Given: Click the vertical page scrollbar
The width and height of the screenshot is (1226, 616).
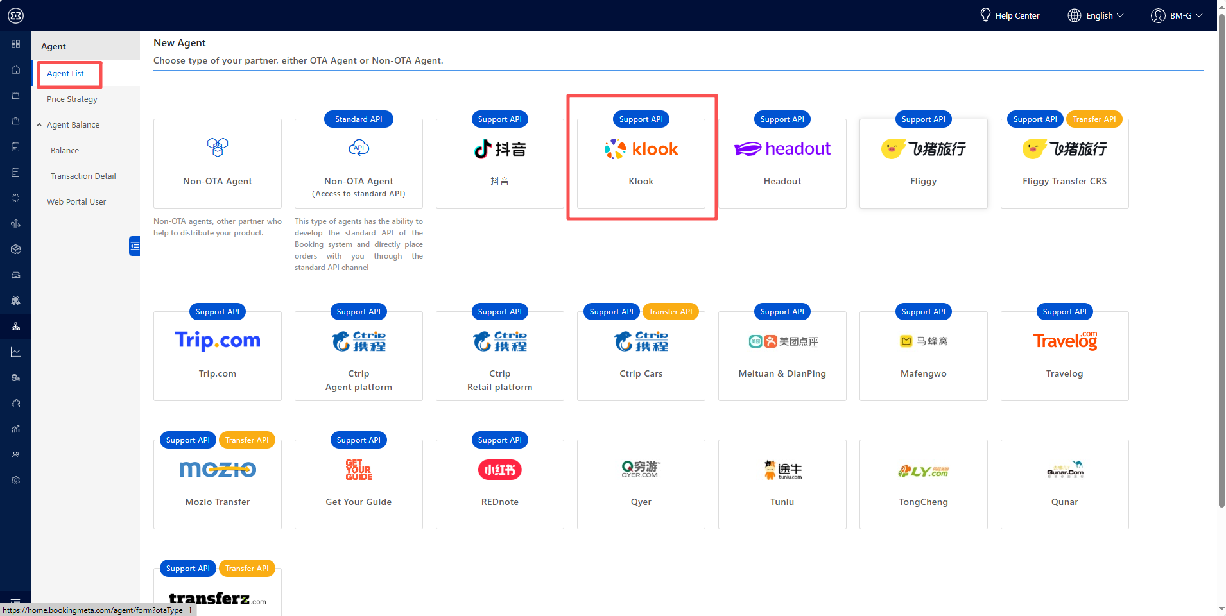Looking at the screenshot, I should [1221, 257].
